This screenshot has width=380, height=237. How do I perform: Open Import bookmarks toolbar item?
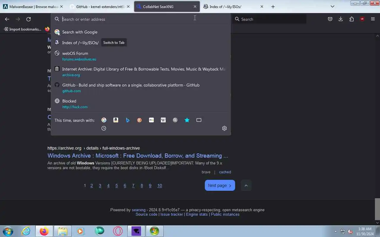point(23,29)
